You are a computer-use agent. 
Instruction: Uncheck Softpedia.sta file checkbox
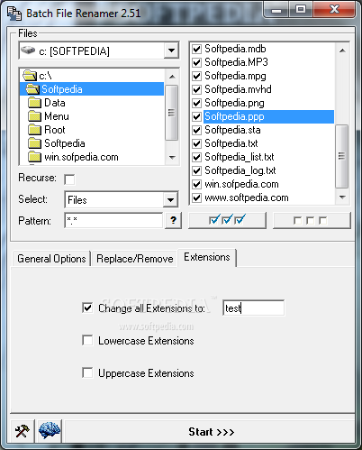(x=196, y=130)
